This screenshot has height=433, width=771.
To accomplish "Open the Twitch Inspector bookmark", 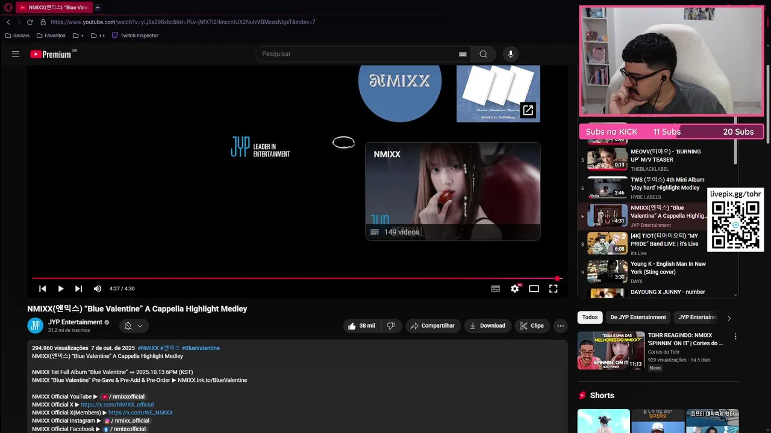I will 135,35.
